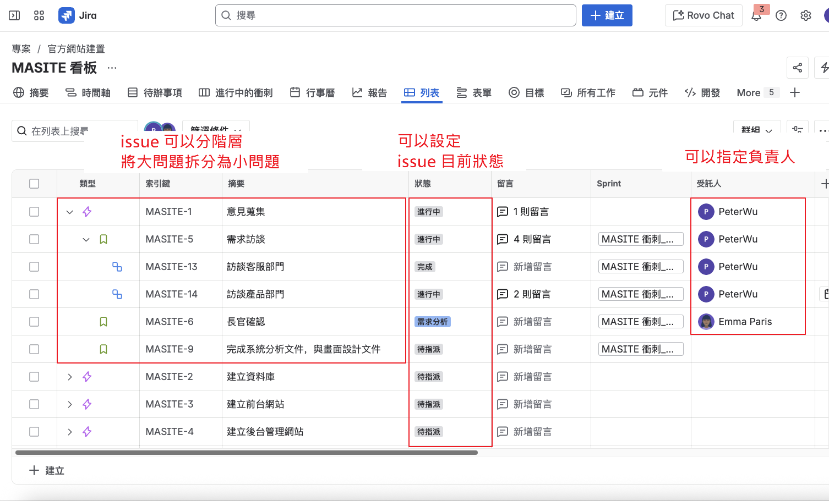The image size is (829, 501).
Task: Open the 行事曆 tab
Action: 313,93
